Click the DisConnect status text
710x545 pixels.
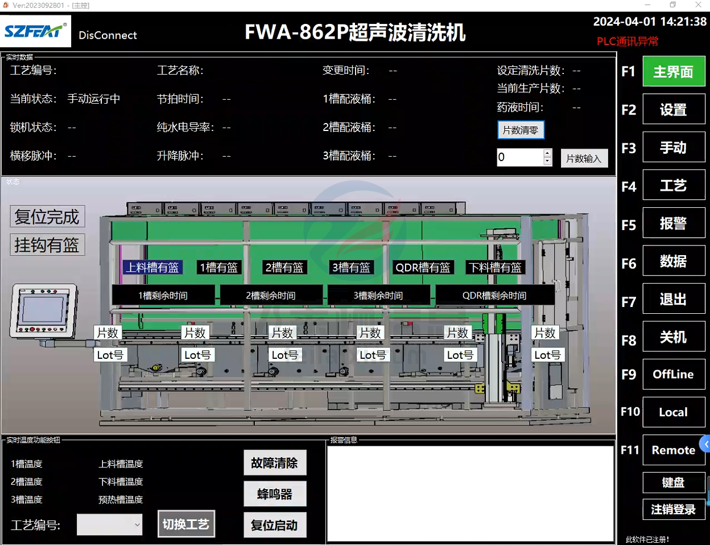[x=108, y=35]
